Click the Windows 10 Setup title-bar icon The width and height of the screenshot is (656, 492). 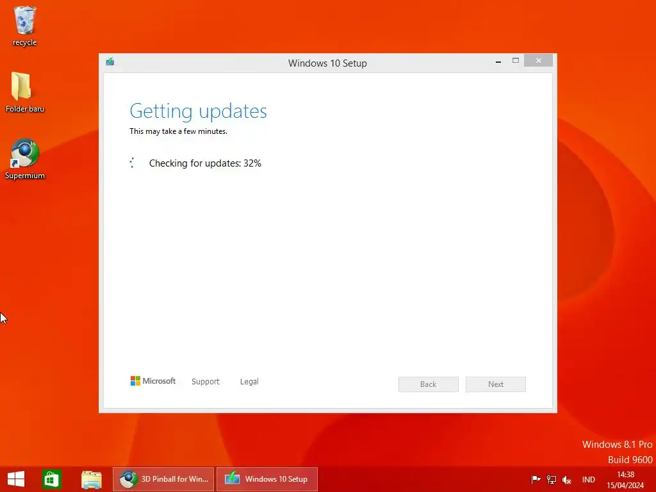(110, 62)
